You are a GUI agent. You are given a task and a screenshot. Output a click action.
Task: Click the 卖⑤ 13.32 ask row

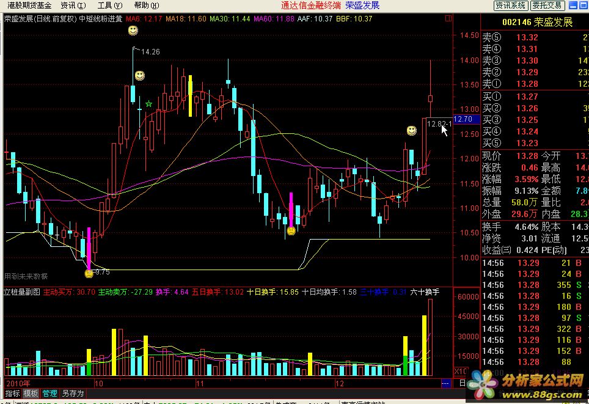535,37
